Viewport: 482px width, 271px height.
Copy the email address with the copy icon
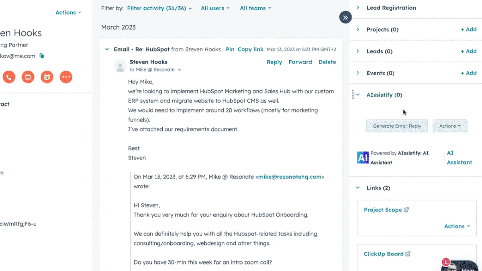click(x=42, y=56)
